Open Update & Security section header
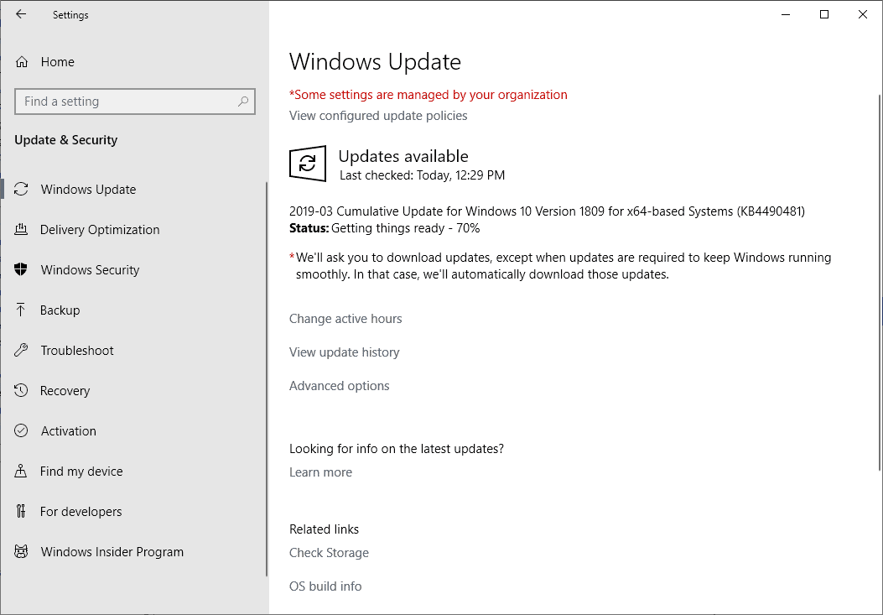The image size is (883, 615). click(x=65, y=140)
